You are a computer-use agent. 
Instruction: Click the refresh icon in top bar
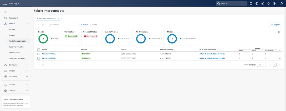click(251, 3)
